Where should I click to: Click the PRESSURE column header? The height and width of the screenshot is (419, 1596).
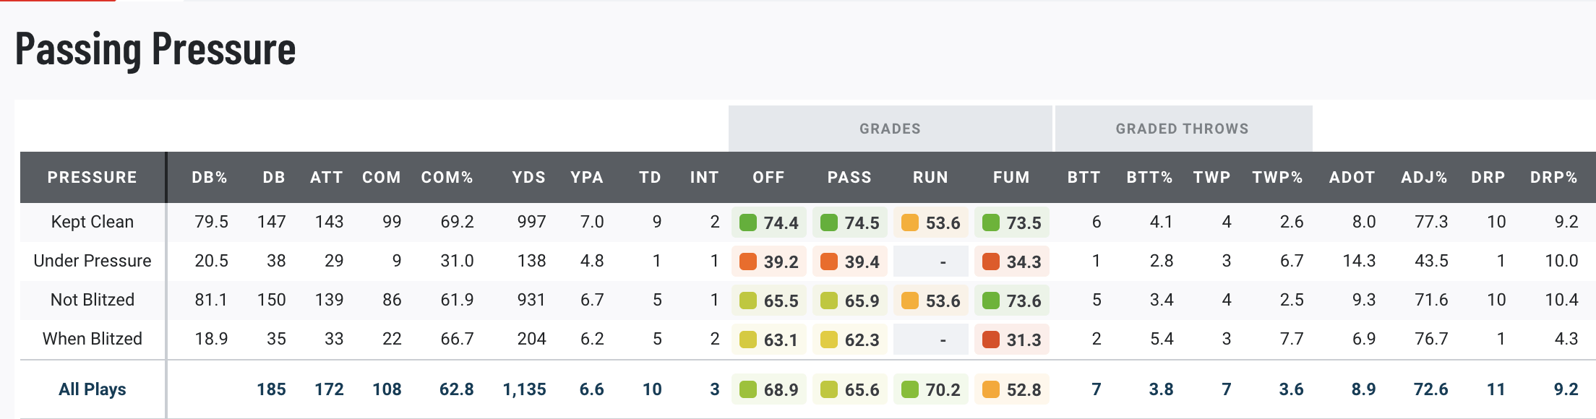(92, 178)
